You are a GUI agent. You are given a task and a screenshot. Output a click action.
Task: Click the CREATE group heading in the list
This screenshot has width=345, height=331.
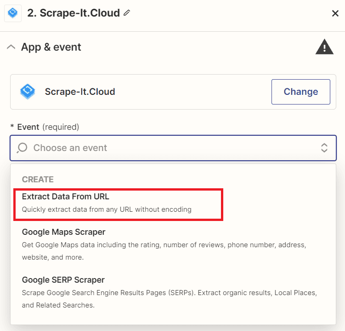[38, 179]
